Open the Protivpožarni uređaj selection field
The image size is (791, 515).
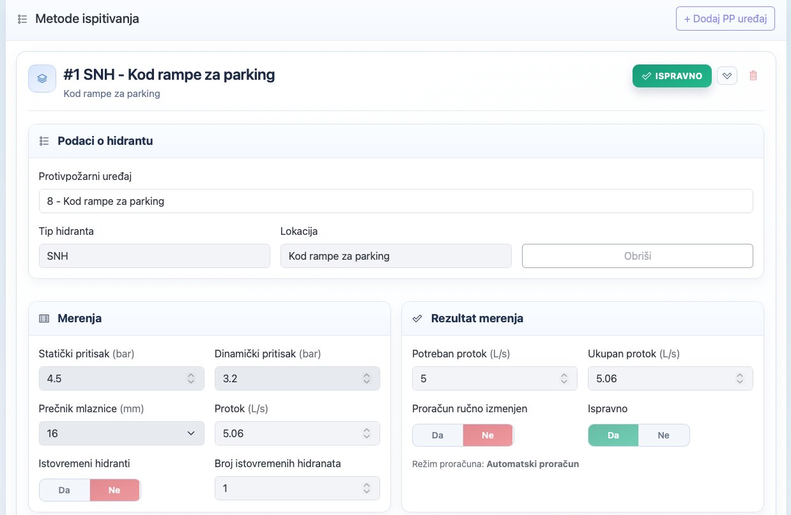[396, 201]
